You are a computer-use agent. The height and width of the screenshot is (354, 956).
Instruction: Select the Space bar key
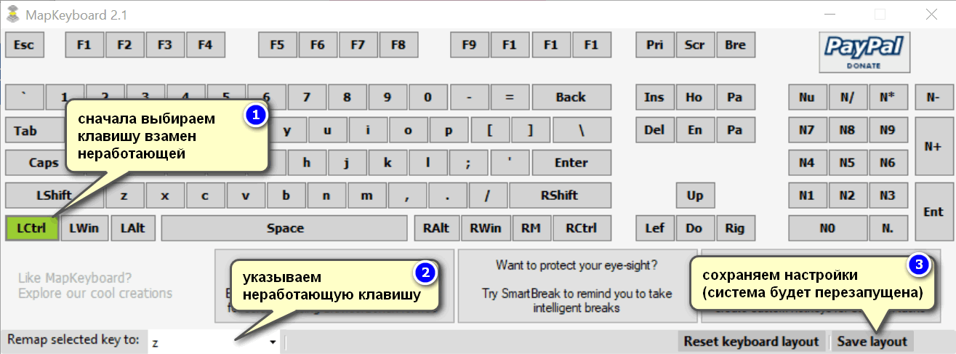click(284, 228)
